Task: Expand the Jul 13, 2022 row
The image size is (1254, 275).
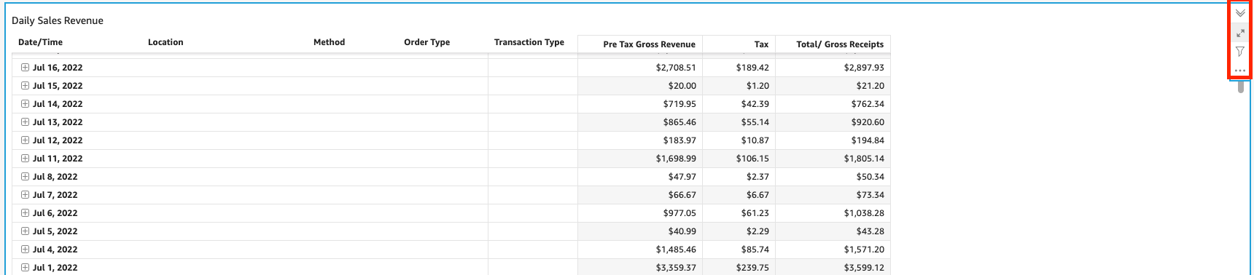Action: 25,122
